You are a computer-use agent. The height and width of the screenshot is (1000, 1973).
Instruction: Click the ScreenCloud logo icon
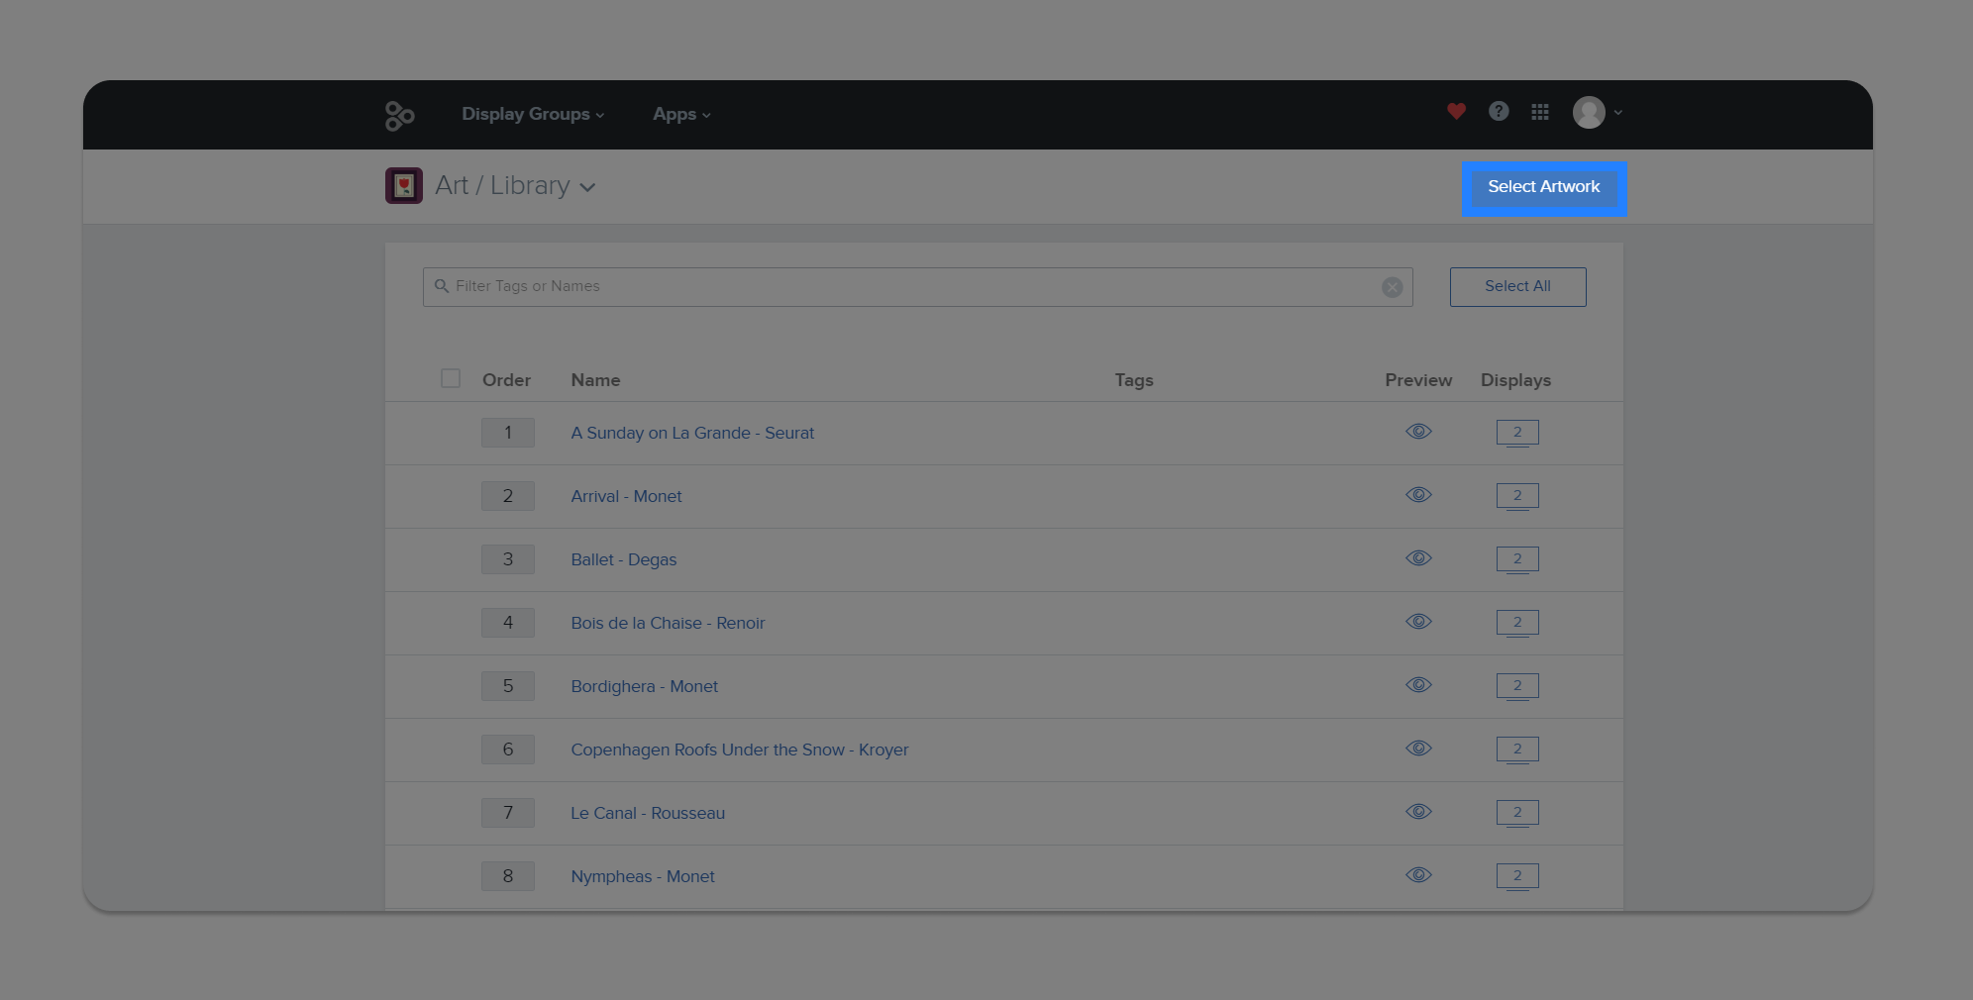(x=399, y=115)
